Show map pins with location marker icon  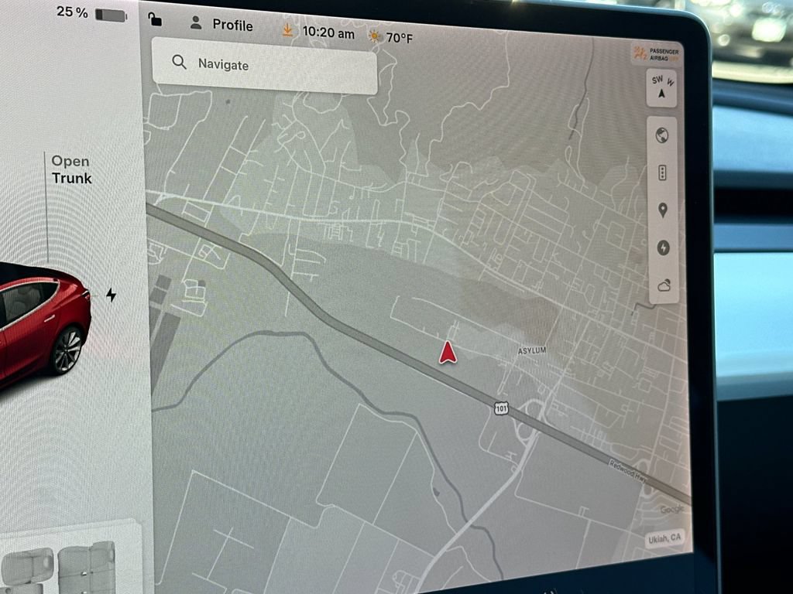click(663, 210)
